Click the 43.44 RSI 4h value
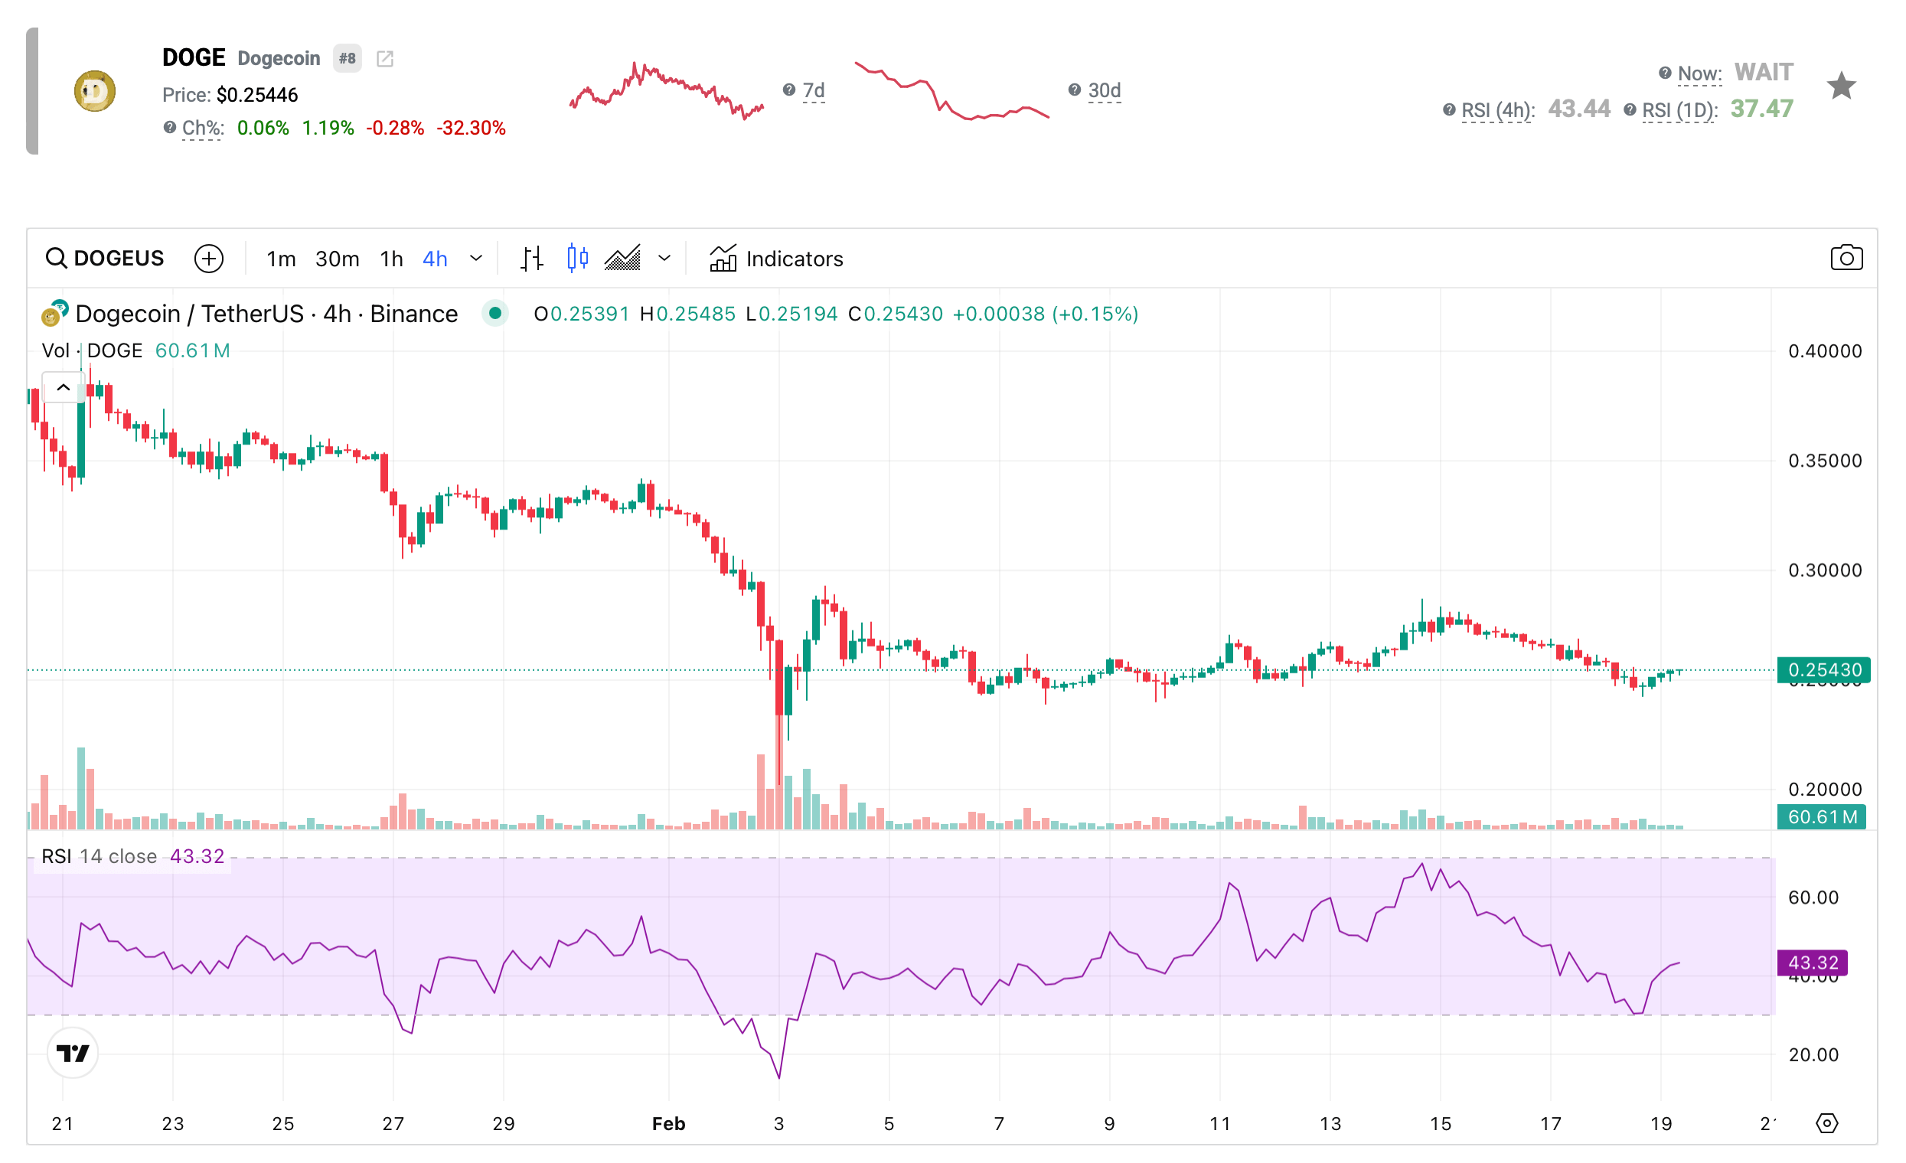Screen dimensions: 1906x1163 (1578, 109)
